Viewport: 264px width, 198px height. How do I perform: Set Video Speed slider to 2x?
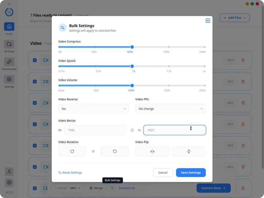205,66
